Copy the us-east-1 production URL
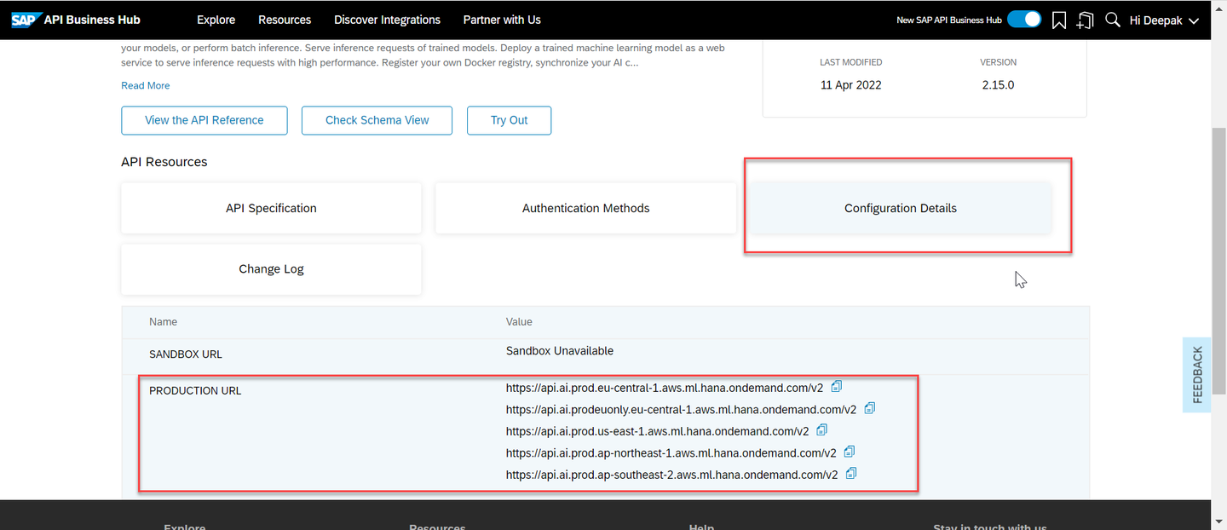The image size is (1227, 530). [x=822, y=430]
